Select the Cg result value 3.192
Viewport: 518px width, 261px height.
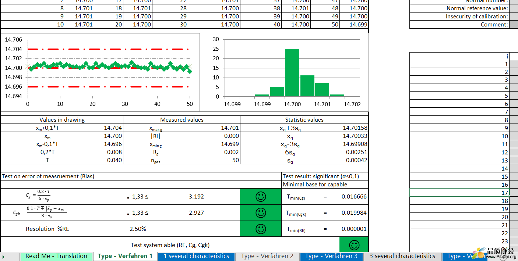pyautogui.click(x=196, y=197)
